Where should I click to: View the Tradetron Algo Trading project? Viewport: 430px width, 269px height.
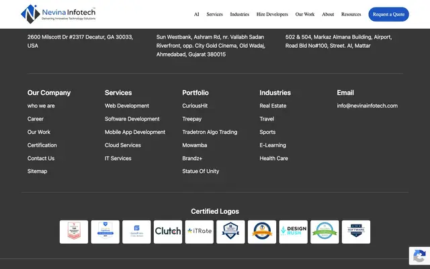[210, 132]
